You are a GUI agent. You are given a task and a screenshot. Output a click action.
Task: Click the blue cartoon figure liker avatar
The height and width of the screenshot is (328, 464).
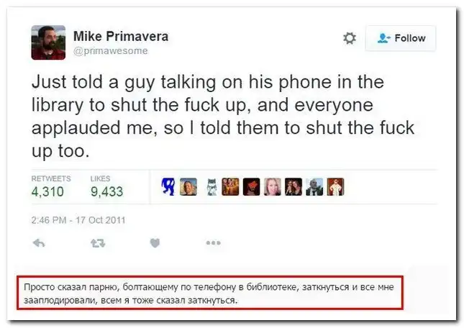coord(166,187)
